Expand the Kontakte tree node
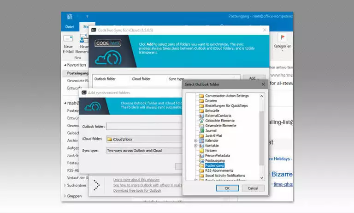 pos(196,146)
